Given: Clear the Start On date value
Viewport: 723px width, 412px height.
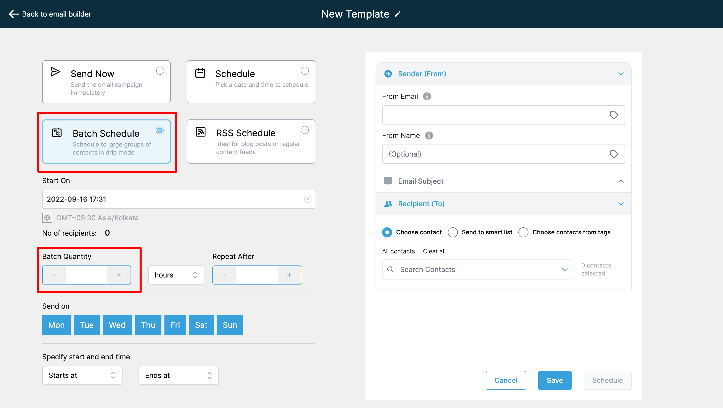Looking at the screenshot, I should coord(308,199).
